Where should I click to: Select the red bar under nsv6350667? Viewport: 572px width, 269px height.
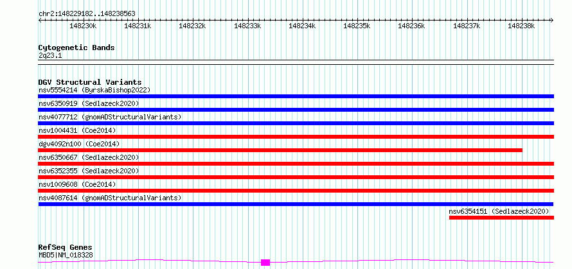click(296, 164)
